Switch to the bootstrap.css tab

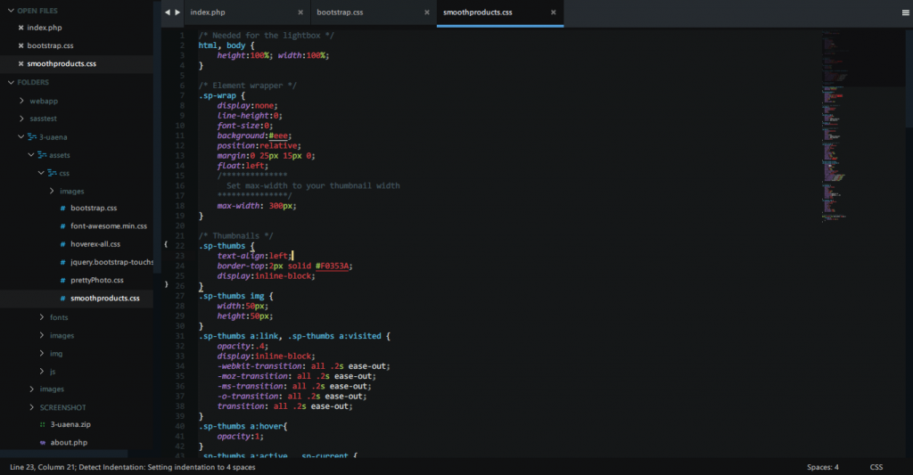pyautogui.click(x=340, y=12)
